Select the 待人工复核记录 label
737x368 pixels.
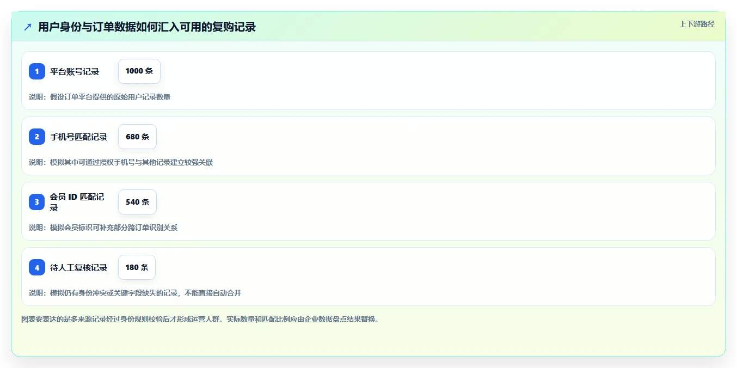79,267
